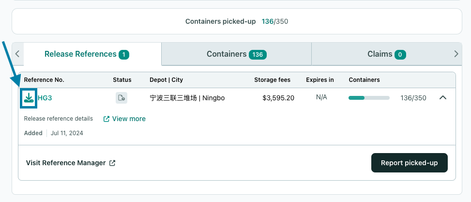Click the Expires in column header
Viewport: 471px width, 202px height.
(x=320, y=80)
